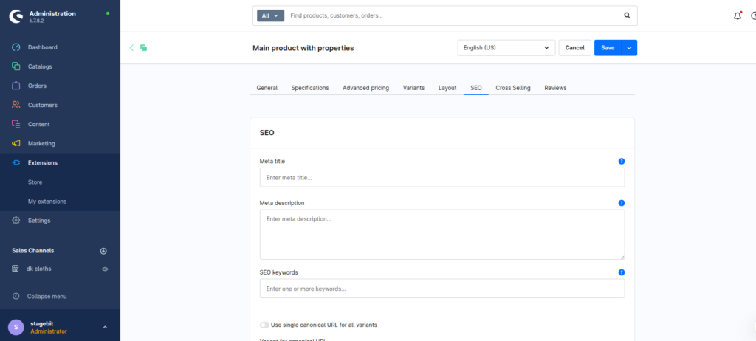
Task: Click Collapse menu text
Action: point(47,297)
